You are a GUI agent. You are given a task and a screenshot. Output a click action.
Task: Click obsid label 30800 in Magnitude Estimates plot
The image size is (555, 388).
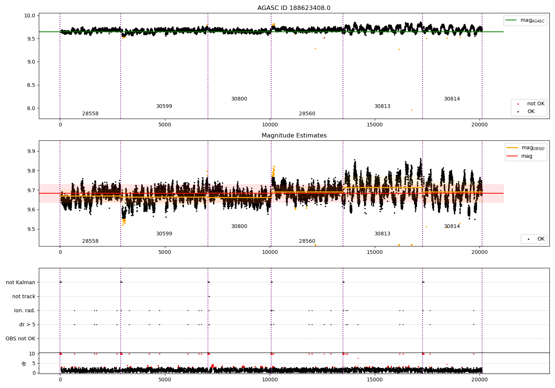click(239, 227)
